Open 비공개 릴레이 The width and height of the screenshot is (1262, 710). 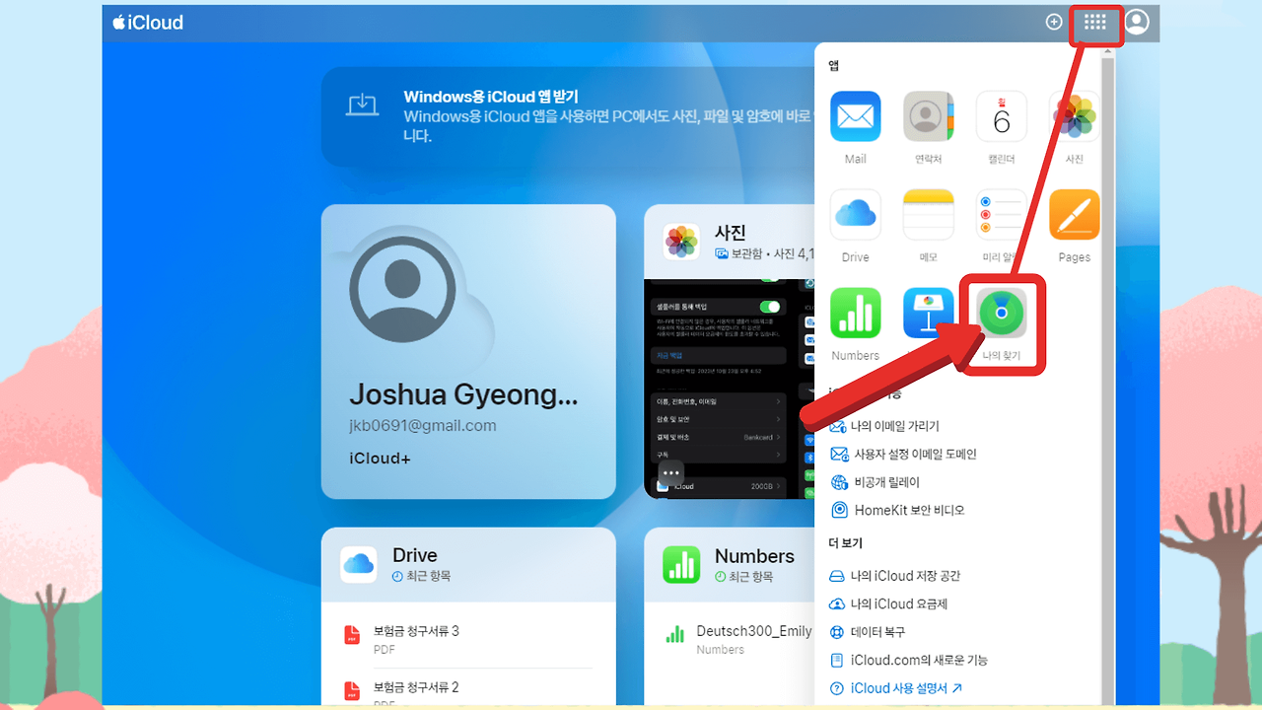coord(875,482)
